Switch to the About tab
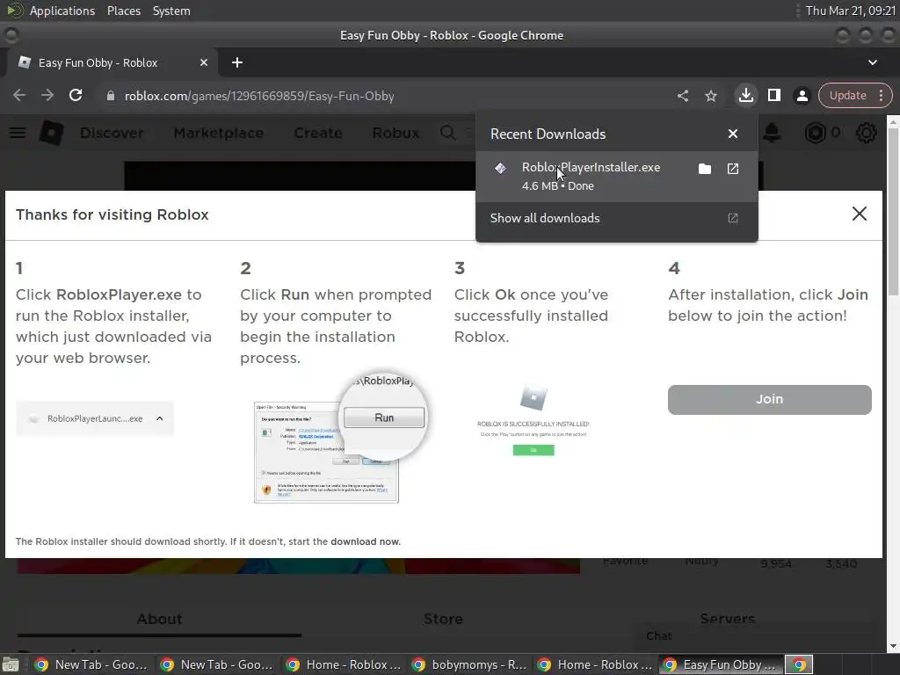The width and height of the screenshot is (900, 675). click(159, 619)
